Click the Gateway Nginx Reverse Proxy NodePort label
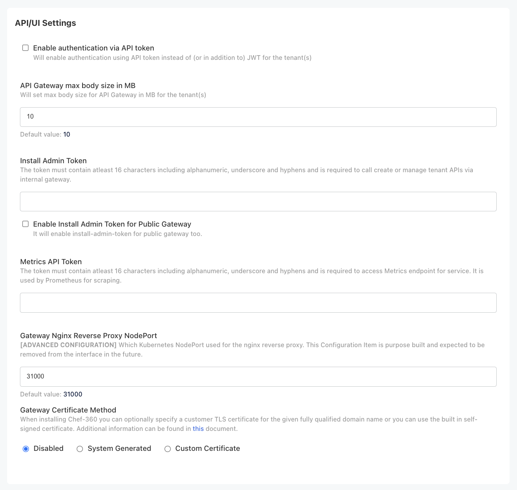The width and height of the screenshot is (517, 490). tap(88, 335)
